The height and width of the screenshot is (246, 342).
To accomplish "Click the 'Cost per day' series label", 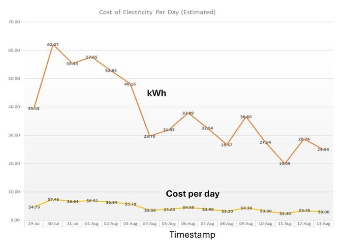I will [192, 193].
